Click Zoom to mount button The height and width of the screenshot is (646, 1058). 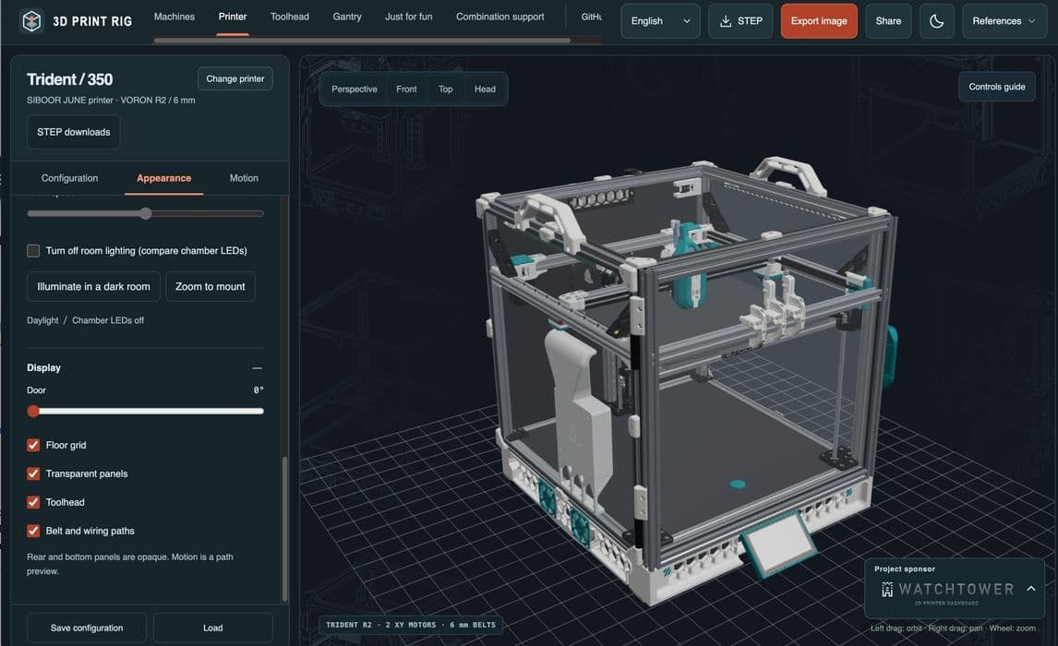pyautogui.click(x=210, y=287)
